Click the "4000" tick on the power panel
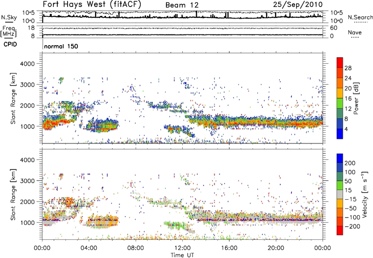Screen dimensions: 373x258 [x=28, y=64]
